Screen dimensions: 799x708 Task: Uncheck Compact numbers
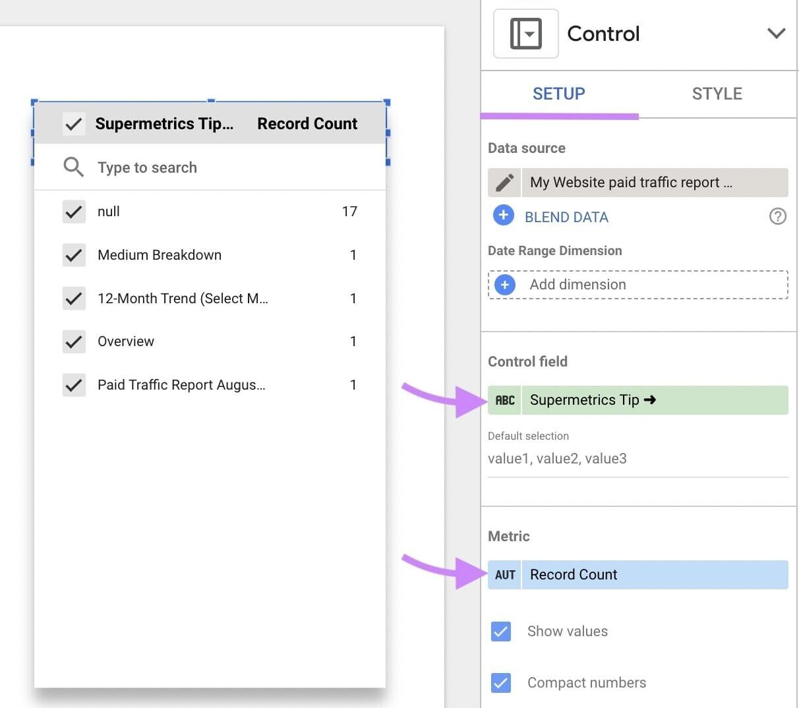(x=501, y=683)
